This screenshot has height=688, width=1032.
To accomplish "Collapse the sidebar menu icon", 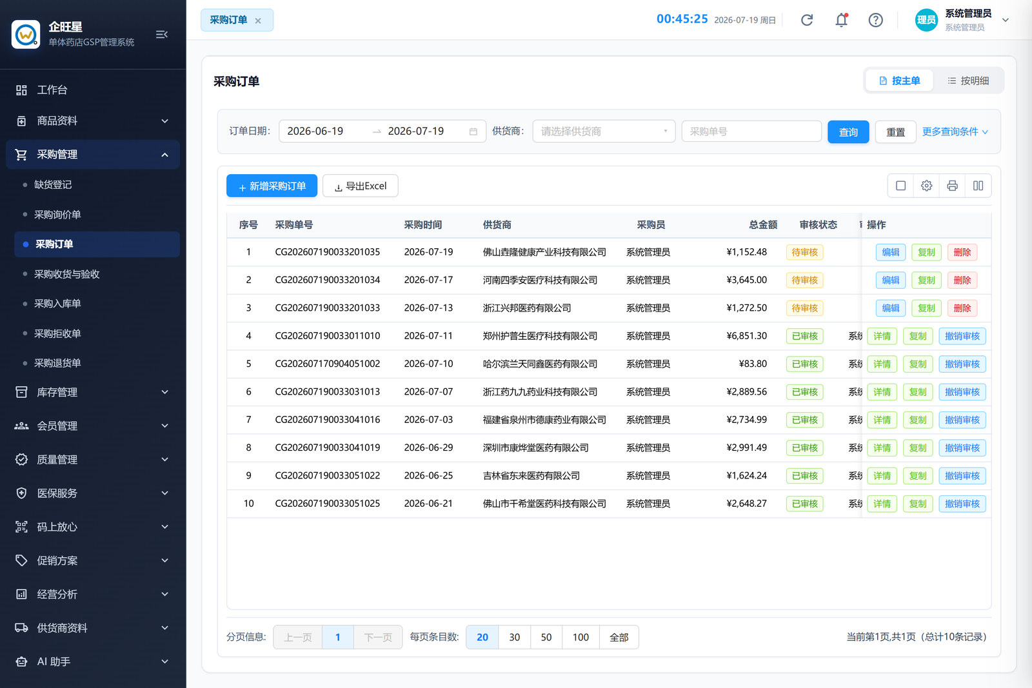I will tap(161, 34).
